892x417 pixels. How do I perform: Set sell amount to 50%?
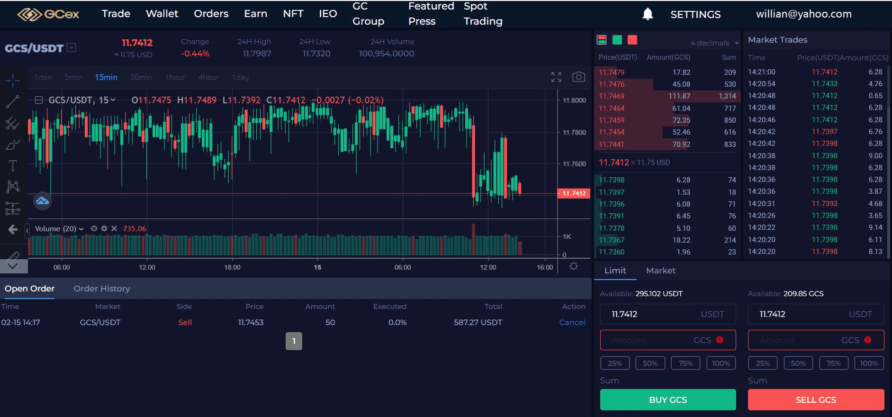(x=798, y=363)
